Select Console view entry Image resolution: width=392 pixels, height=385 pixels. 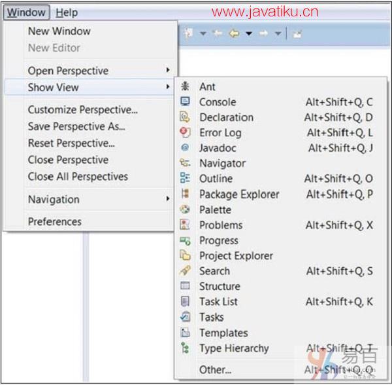pos(280,101)
